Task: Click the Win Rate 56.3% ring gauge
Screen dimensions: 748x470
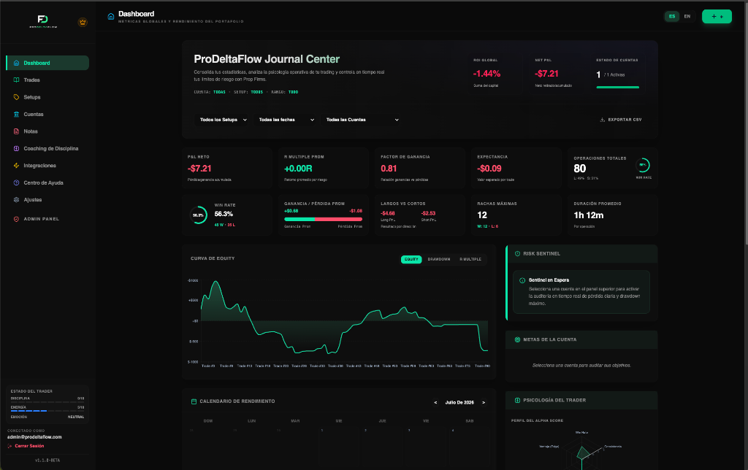Action: pyautogui.click(x=198, y=215)
